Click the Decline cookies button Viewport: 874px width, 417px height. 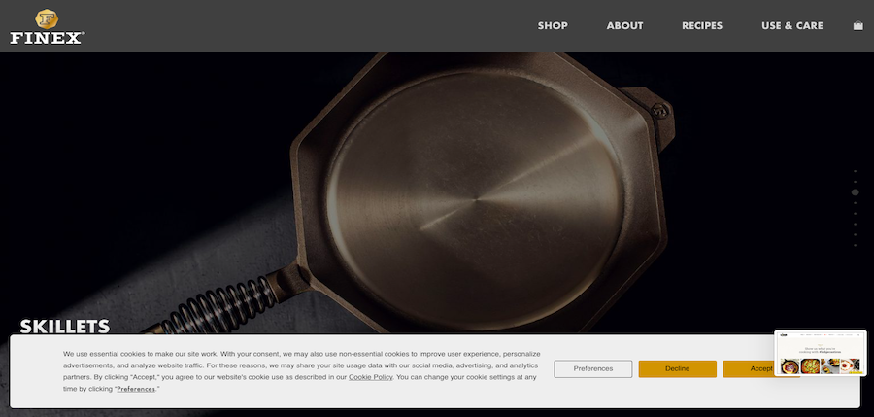[x=677, y=369]
